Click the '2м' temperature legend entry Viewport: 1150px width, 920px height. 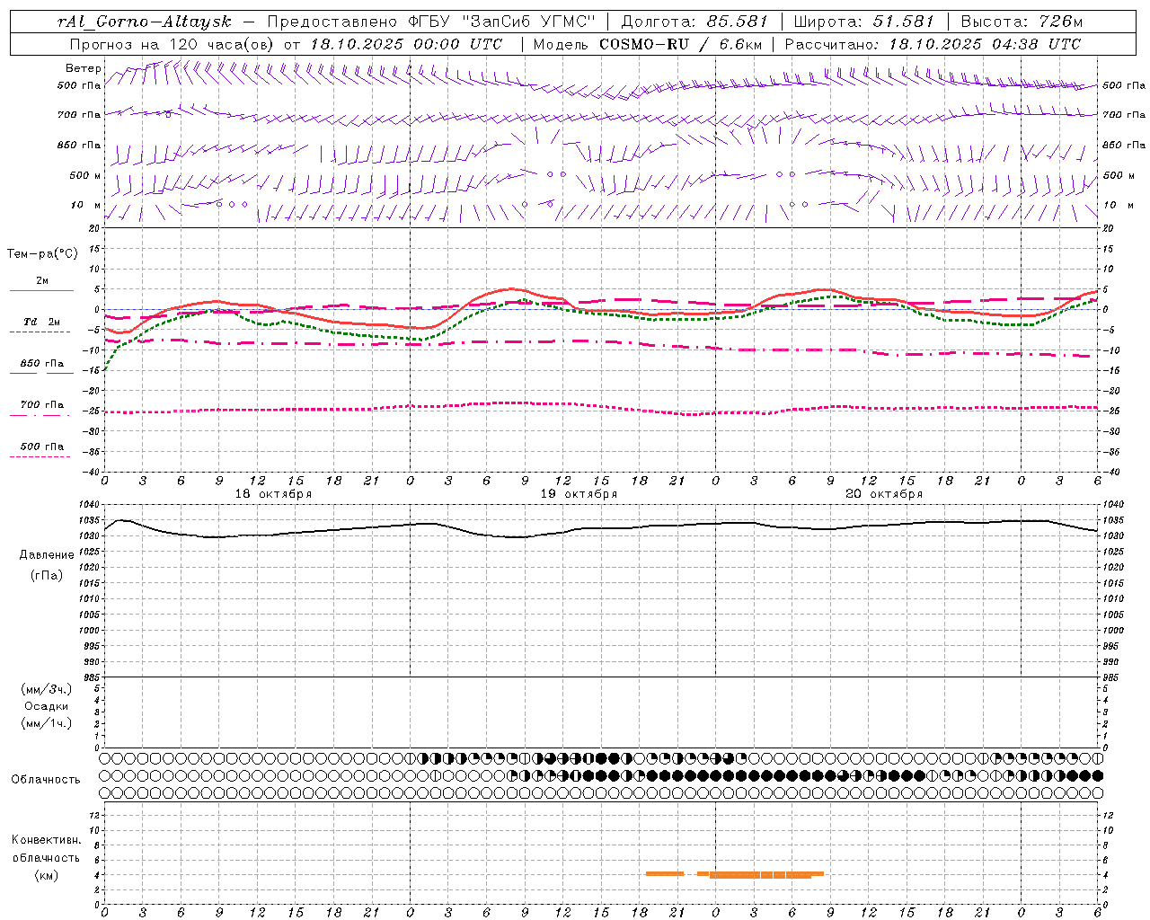(x=42, y=280)
